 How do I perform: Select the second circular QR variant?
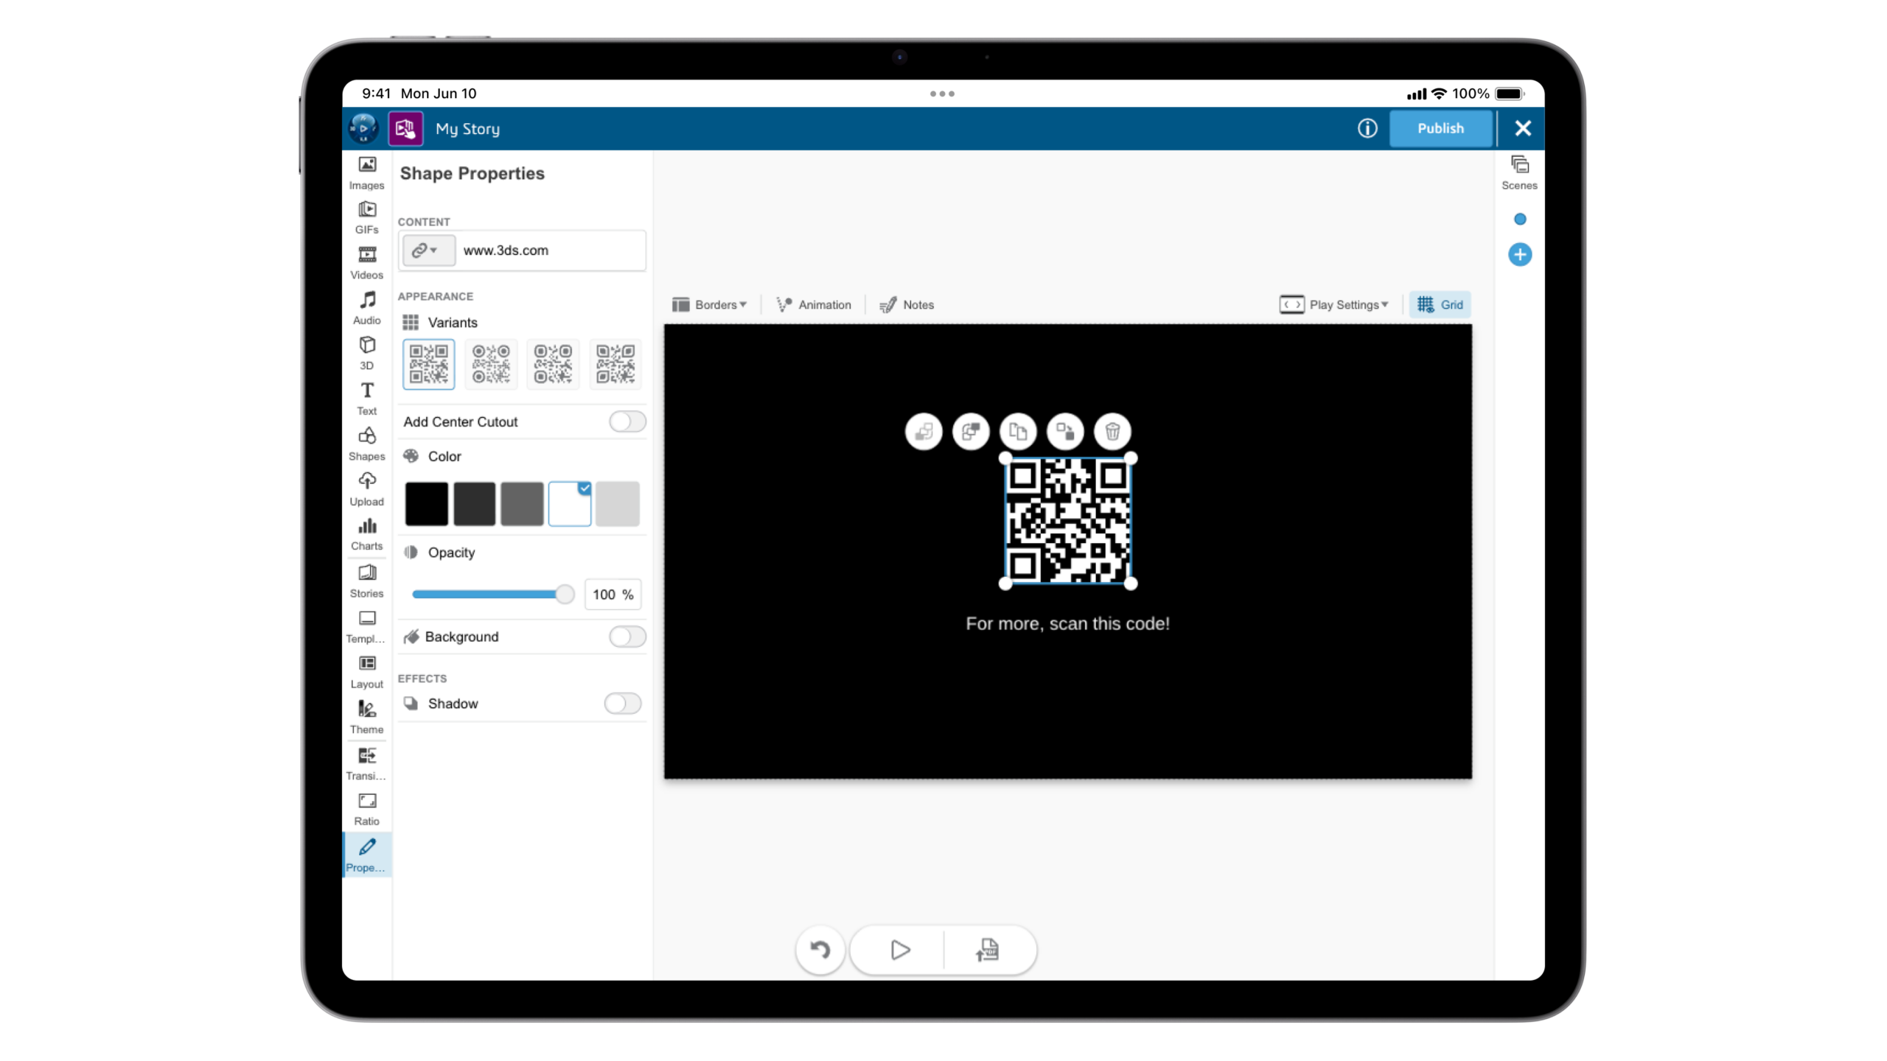[491, 364]
